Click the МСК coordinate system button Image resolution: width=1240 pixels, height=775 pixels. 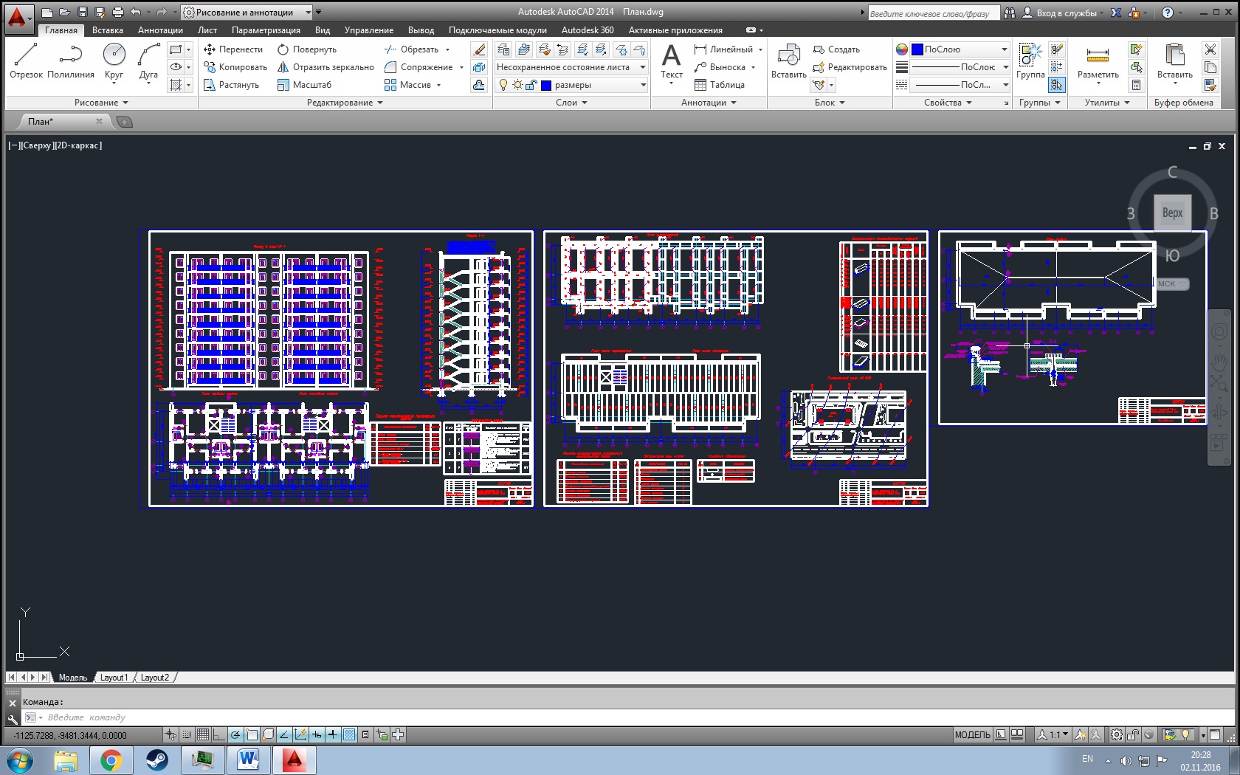(x=1171, y=284)
